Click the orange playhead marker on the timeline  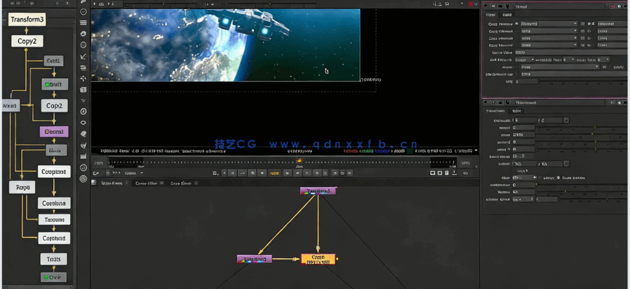click(299, 161)
